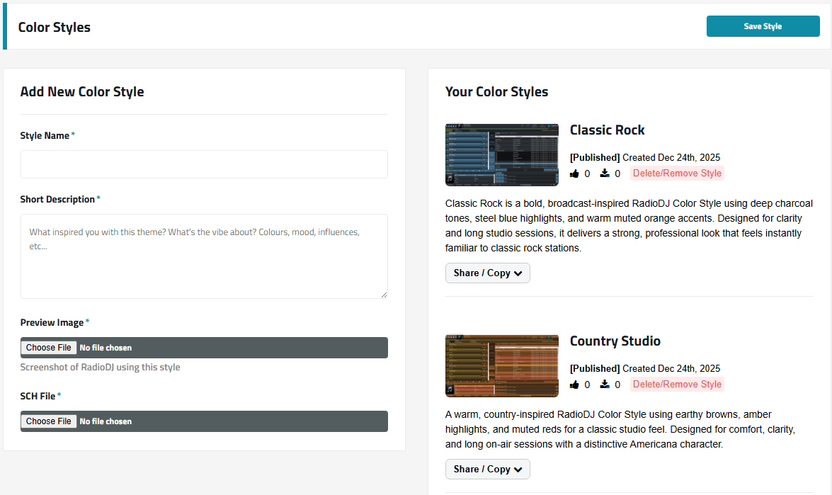Delete the Classic Rock style

click(676, 173)
